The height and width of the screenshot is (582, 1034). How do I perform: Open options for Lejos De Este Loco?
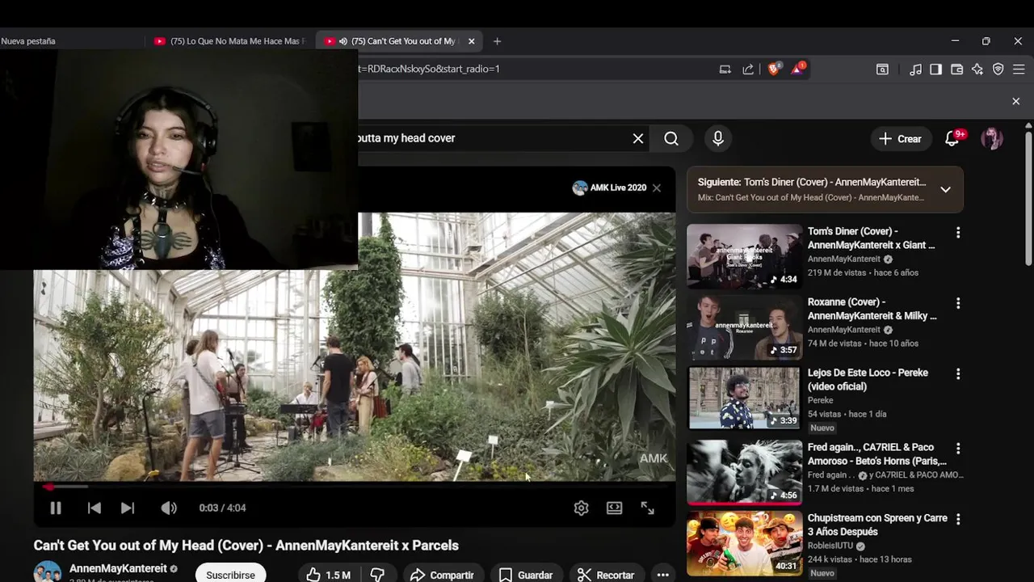958,374
